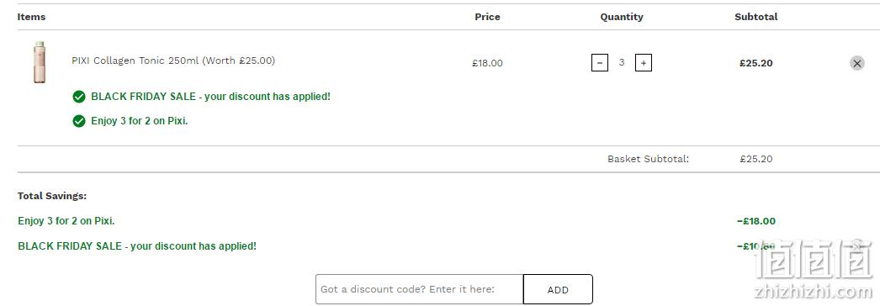Click 'Enjoy 3 for 2 on Pixi' in Total Savings

[66, 221]
